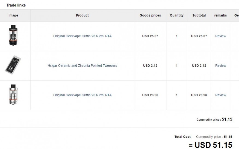Click the Trade links section heading
Viewport: 239px width, 149px height.
(x=16, y=5)
